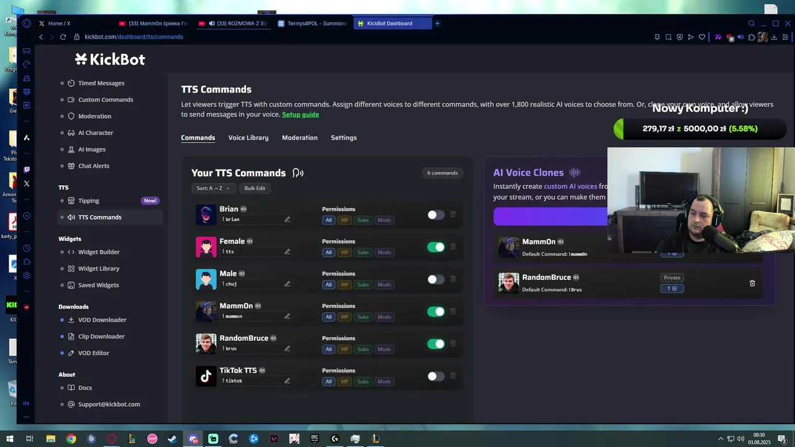Click the edit pencil for TikTok TTS command
This screenshot has height=447, width=795.
pos(287,381)
